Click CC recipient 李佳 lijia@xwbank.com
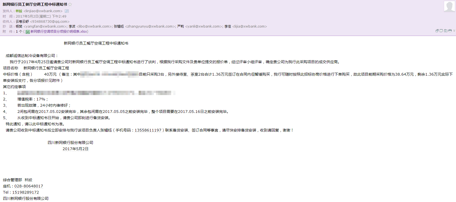Screen dimensions: 456x202 pyautogui.click(x=246, y=26)
